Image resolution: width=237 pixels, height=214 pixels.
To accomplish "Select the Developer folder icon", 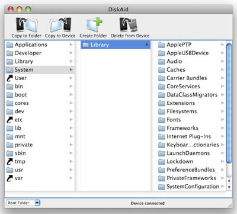I will 9,53.
